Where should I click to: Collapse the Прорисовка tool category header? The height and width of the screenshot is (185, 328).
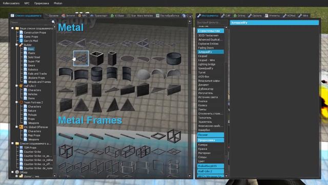pos(211,140)
